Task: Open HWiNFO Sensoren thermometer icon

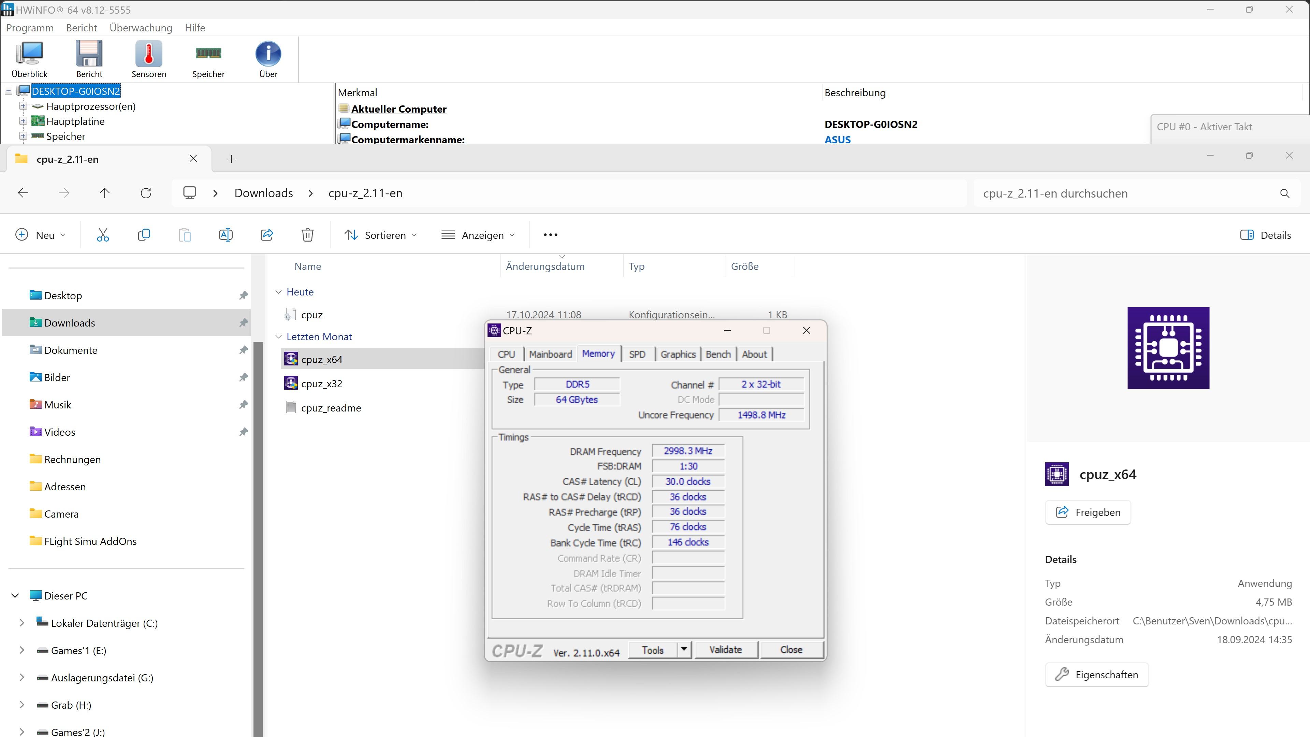Action: (148, 54)
